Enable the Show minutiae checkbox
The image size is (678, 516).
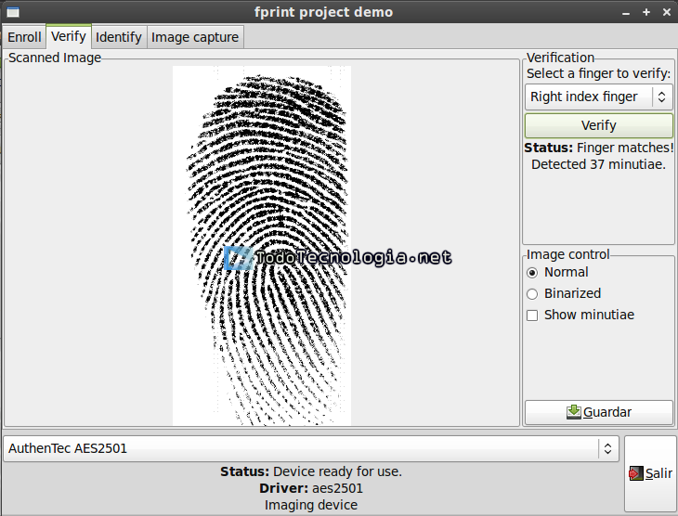(x=532, y=315)
